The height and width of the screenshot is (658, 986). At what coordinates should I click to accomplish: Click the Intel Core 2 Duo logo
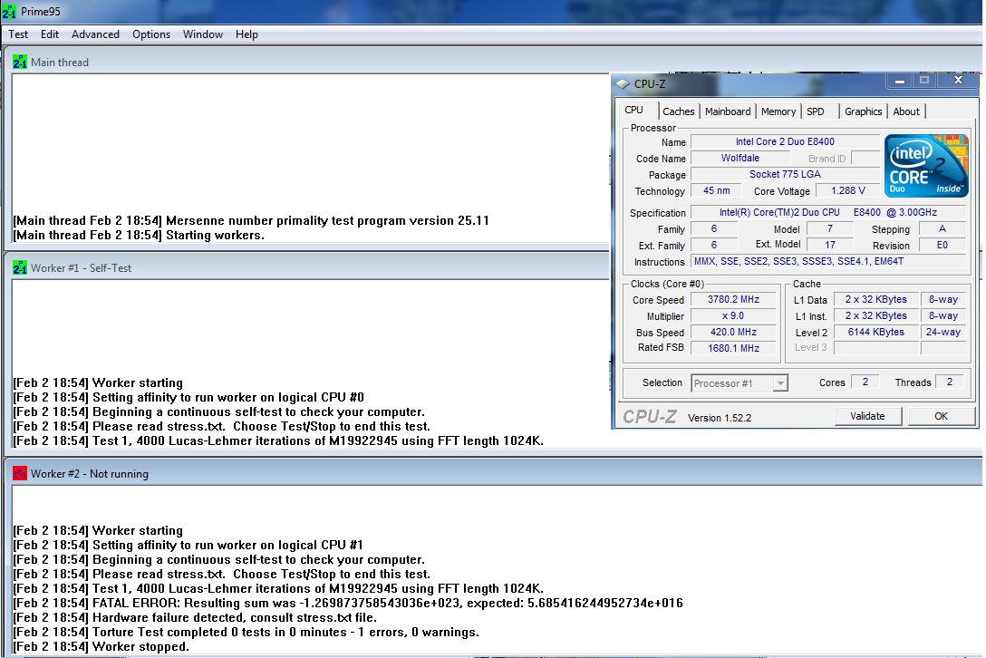click(925, 166)
